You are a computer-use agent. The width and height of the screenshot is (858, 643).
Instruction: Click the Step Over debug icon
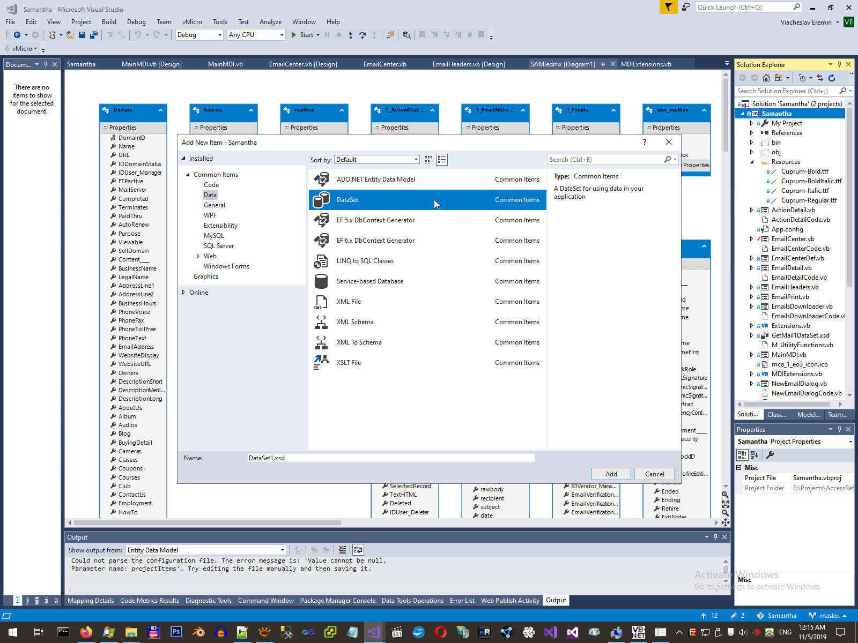tap(363, 35)
